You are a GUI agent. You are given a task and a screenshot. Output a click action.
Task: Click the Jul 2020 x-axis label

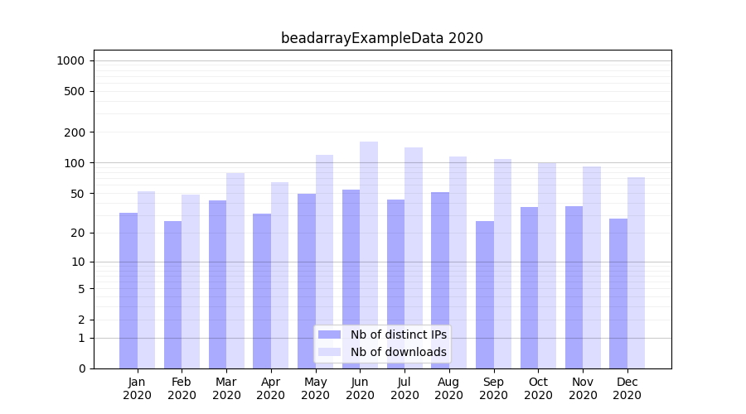point(404,388)
